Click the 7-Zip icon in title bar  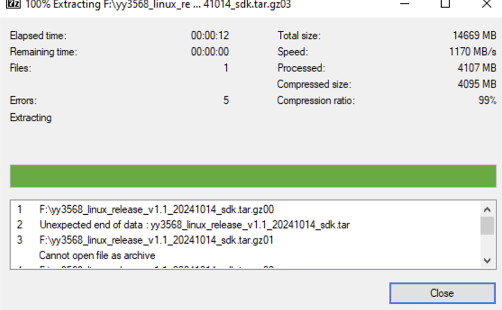coord(15,4)
